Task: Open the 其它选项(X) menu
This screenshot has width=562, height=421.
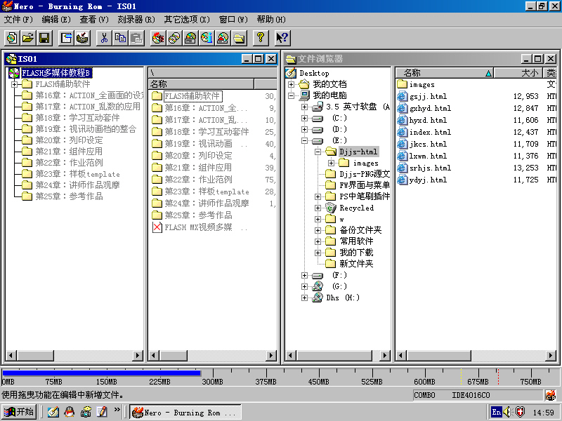Action: coord(187,20)
